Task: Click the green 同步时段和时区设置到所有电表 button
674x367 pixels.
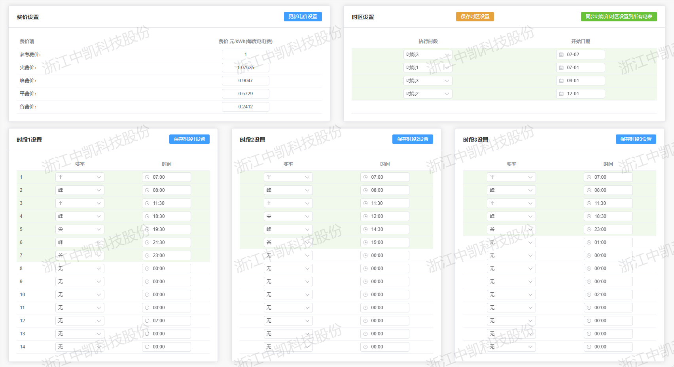Action: coord(619,17)
